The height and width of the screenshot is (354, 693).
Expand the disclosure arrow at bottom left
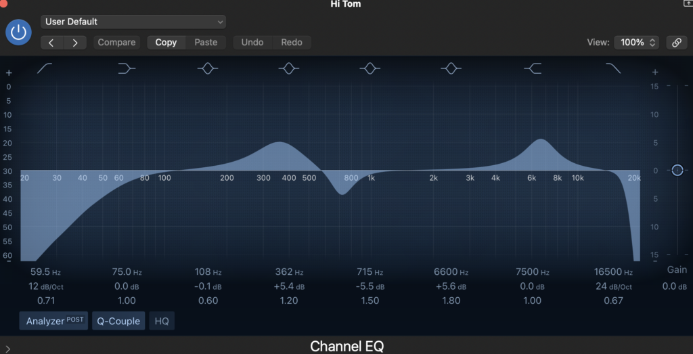pos(7,349)
